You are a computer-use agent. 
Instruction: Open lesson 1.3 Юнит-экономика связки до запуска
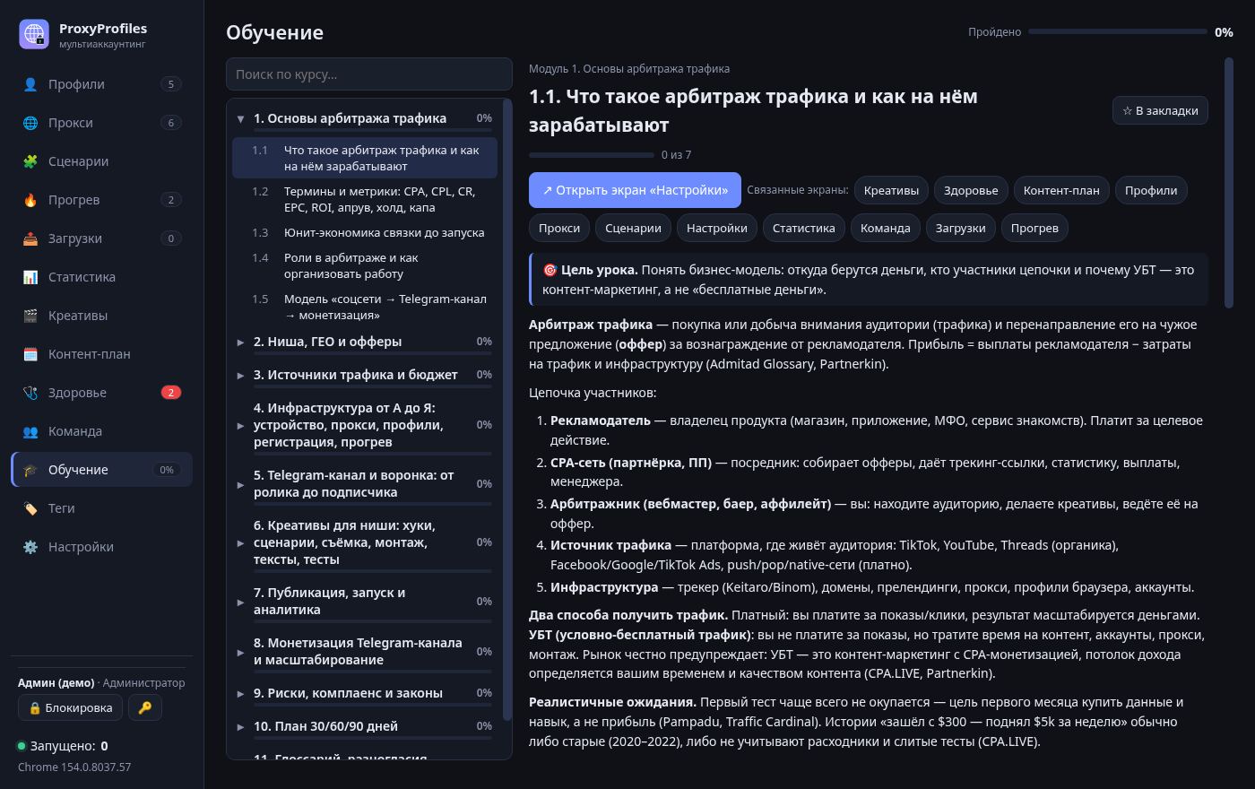coord(365,232)
